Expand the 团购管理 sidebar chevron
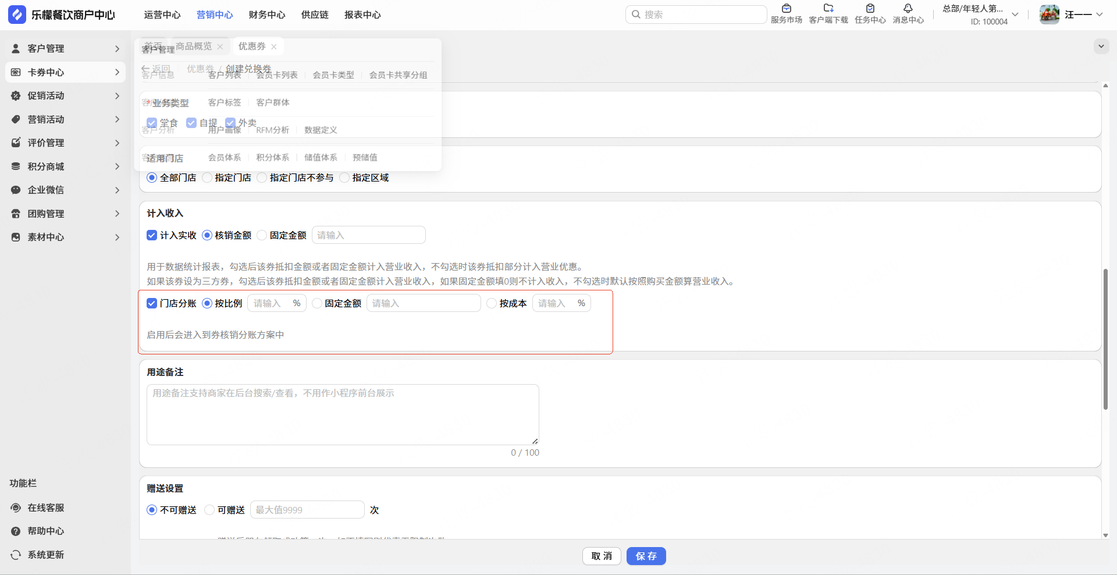 117,214
